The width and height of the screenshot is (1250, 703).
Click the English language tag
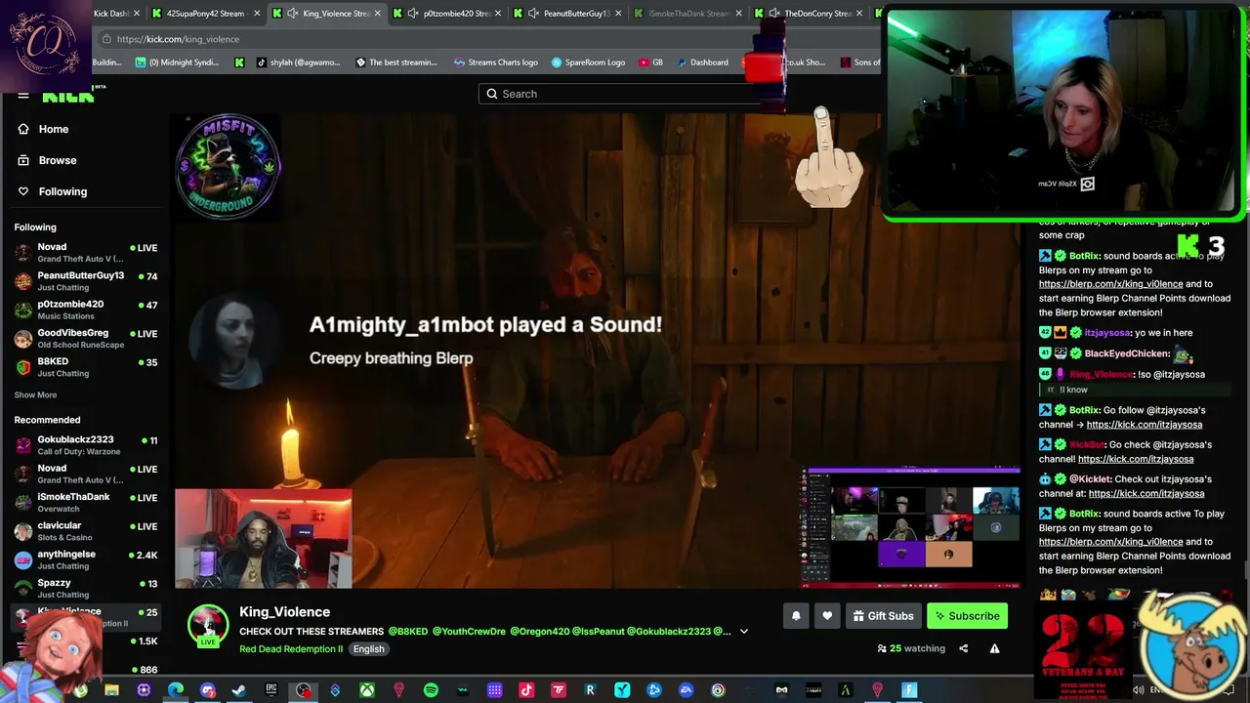tap(368, 649)
